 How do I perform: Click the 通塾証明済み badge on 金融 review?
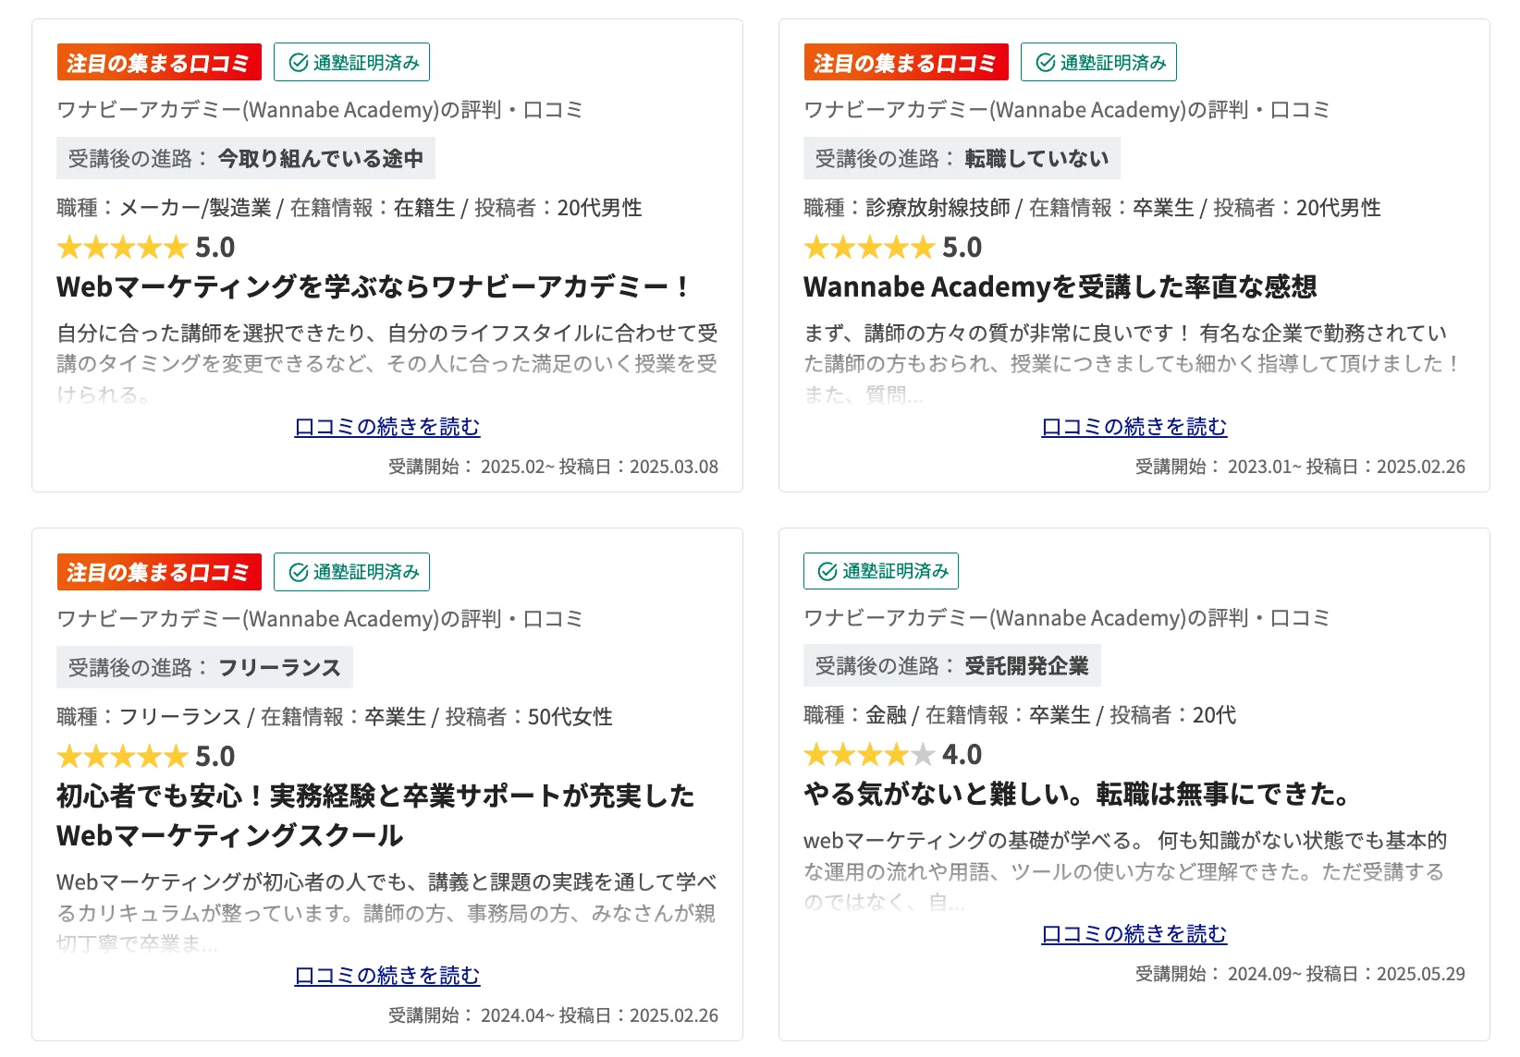(881, 571)
